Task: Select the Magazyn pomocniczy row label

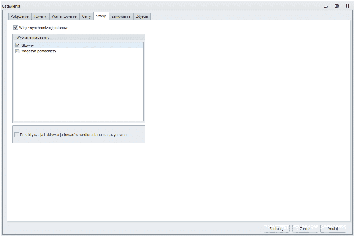Action: pyautogui.click(x=39, y=51)
